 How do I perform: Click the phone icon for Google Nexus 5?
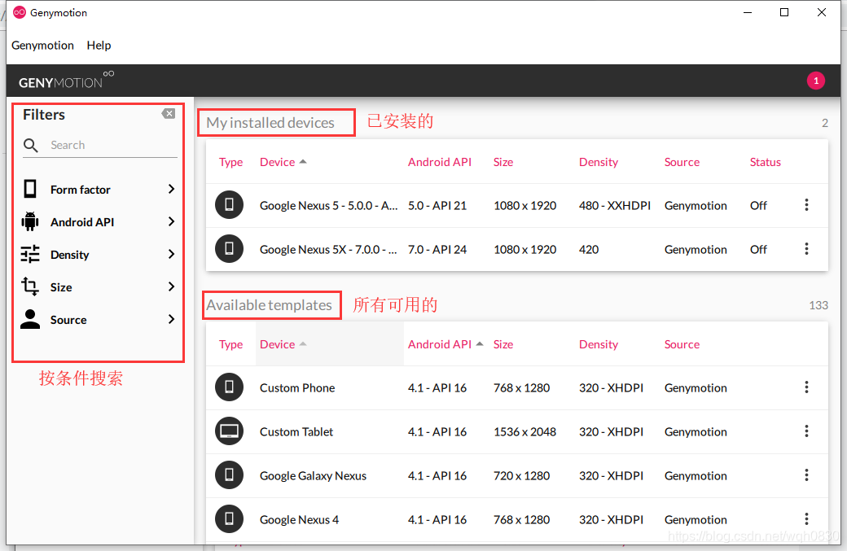pyautogui.click(x=229, y=204)
